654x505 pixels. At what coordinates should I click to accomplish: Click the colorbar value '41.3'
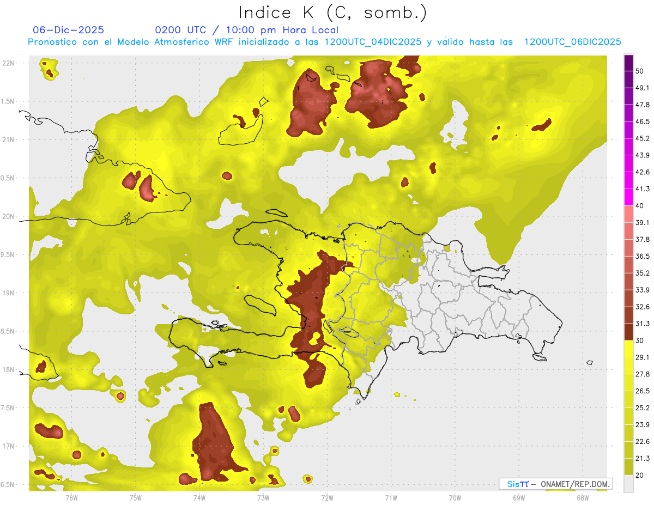(x=643, y=189)
